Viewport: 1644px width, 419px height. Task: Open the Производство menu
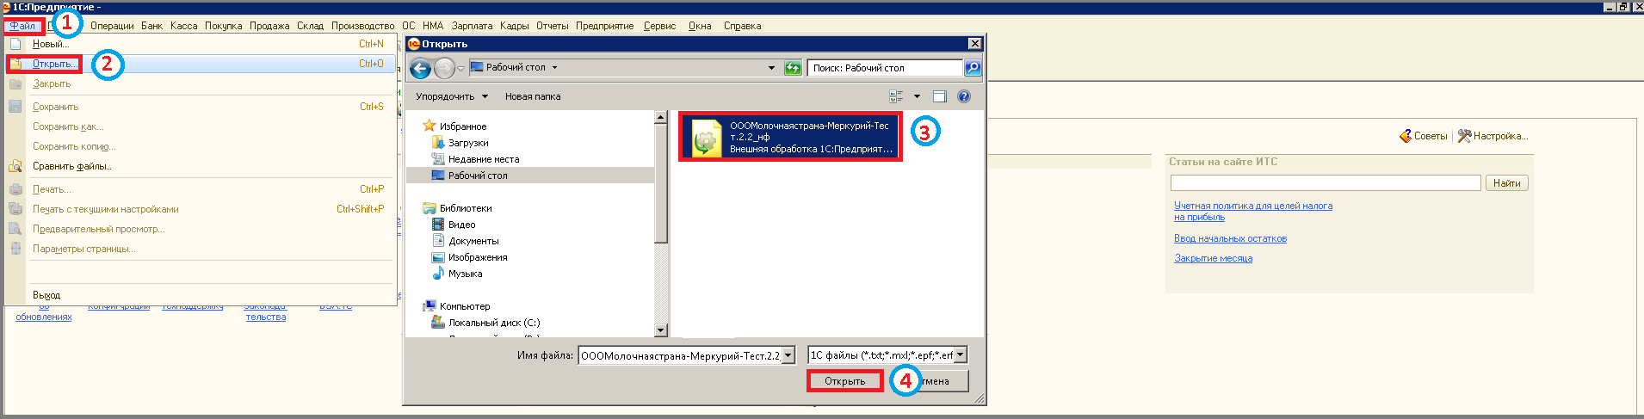tap(362, 26)
